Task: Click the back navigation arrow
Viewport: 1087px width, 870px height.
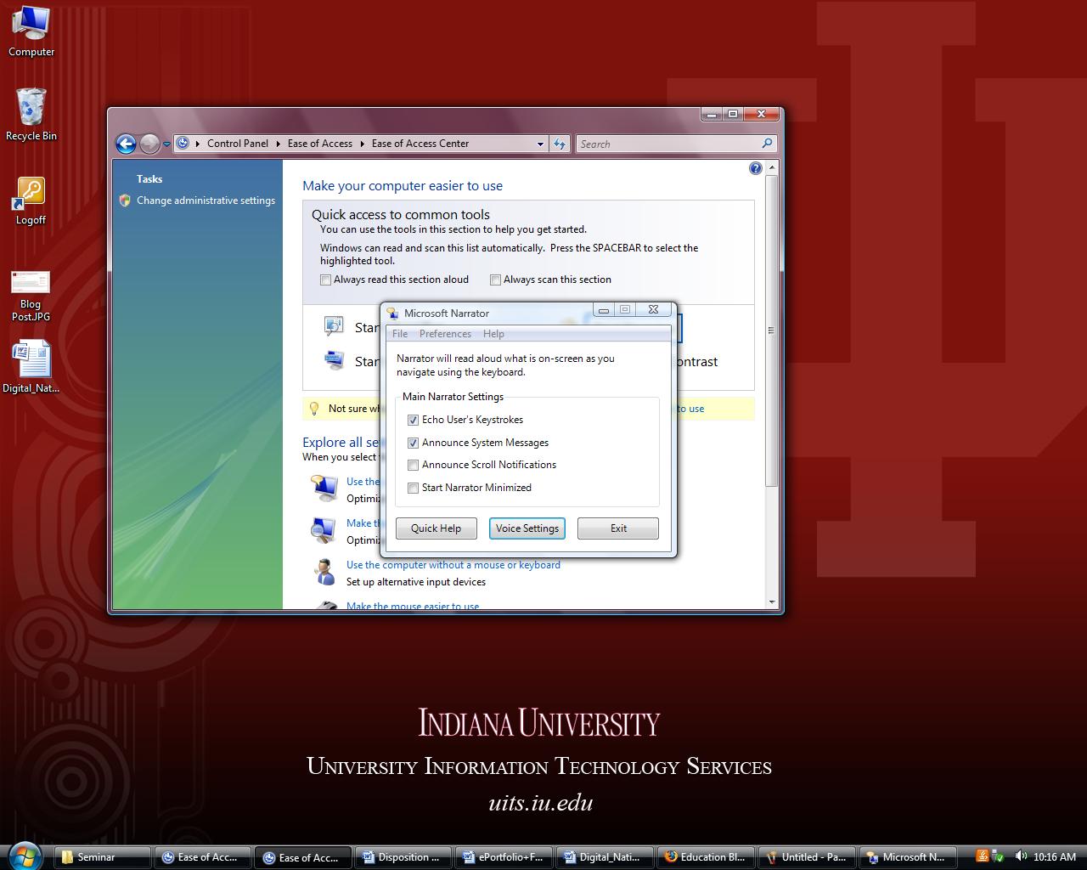Action: pyautogui.click(x=126, y=144)
